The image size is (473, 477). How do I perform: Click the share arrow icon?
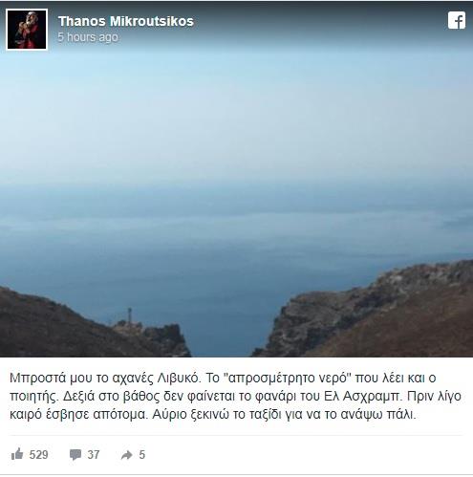tap(127, 455)
